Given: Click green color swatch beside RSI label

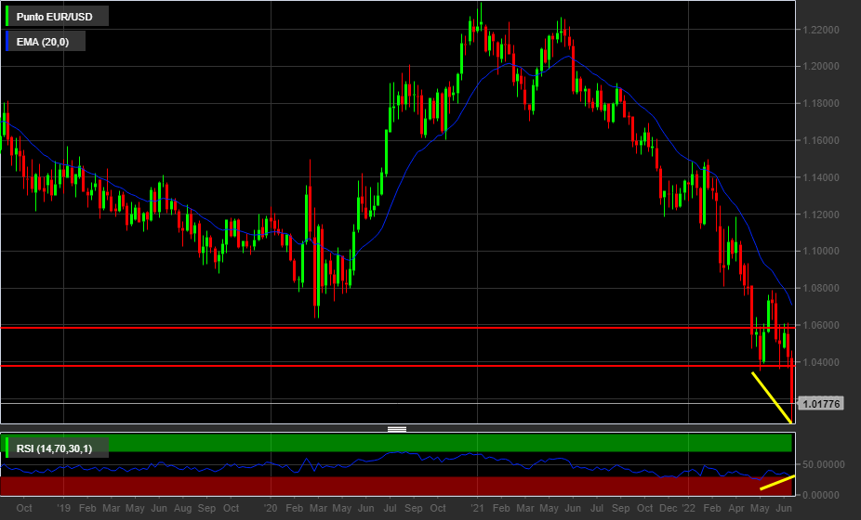Looking at the screenshot, I should point(8,449).
